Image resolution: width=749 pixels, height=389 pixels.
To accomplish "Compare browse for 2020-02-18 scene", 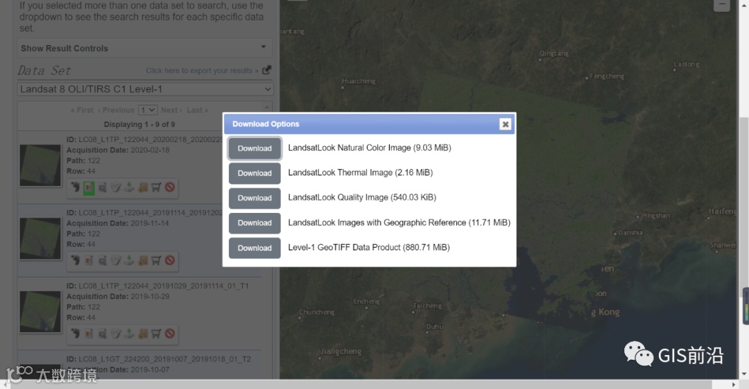I will coord(102,187).
